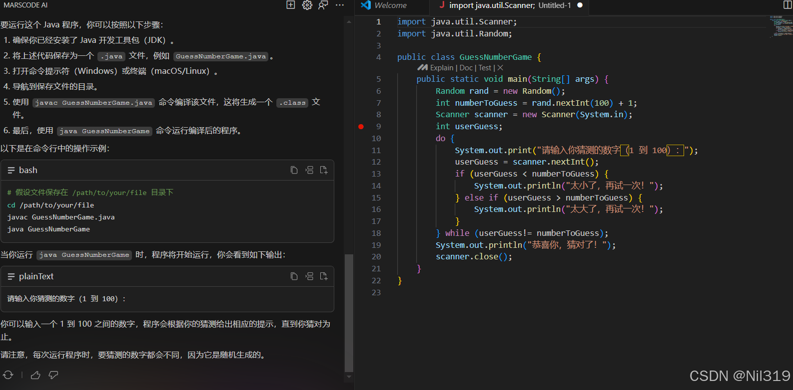Click Doc in the code lens
Image resolution: width=793 pixels, height=390 pixels.
pos(466,68)
